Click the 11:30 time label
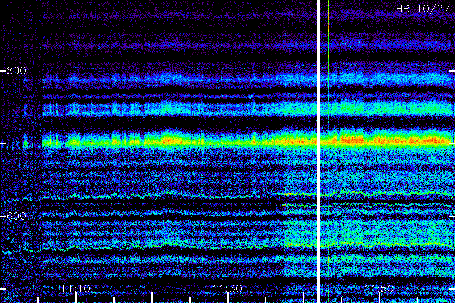 pyautogui.click(x=227, y=288)
